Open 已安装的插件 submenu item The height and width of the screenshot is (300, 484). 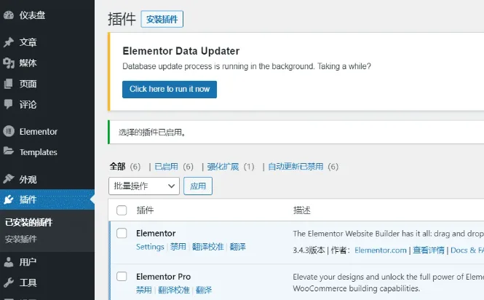29,222
